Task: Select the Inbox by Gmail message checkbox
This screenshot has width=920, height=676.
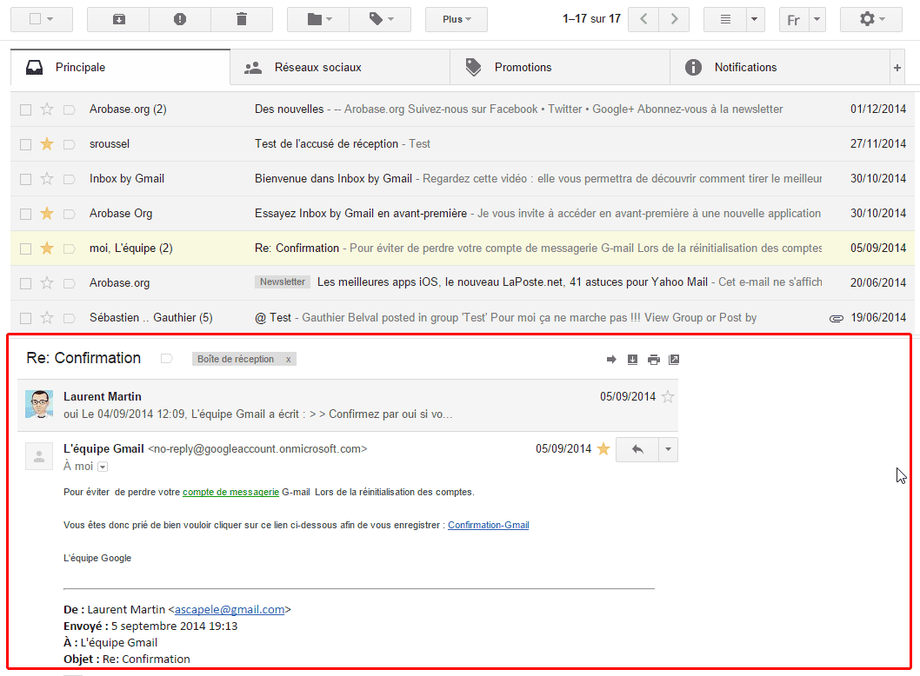Action: click(x=26, y=179)
